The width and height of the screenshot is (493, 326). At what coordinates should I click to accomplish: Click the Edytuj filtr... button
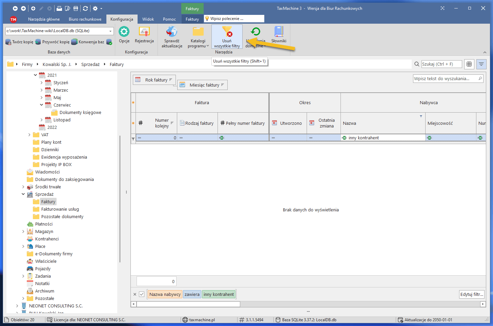472,294
